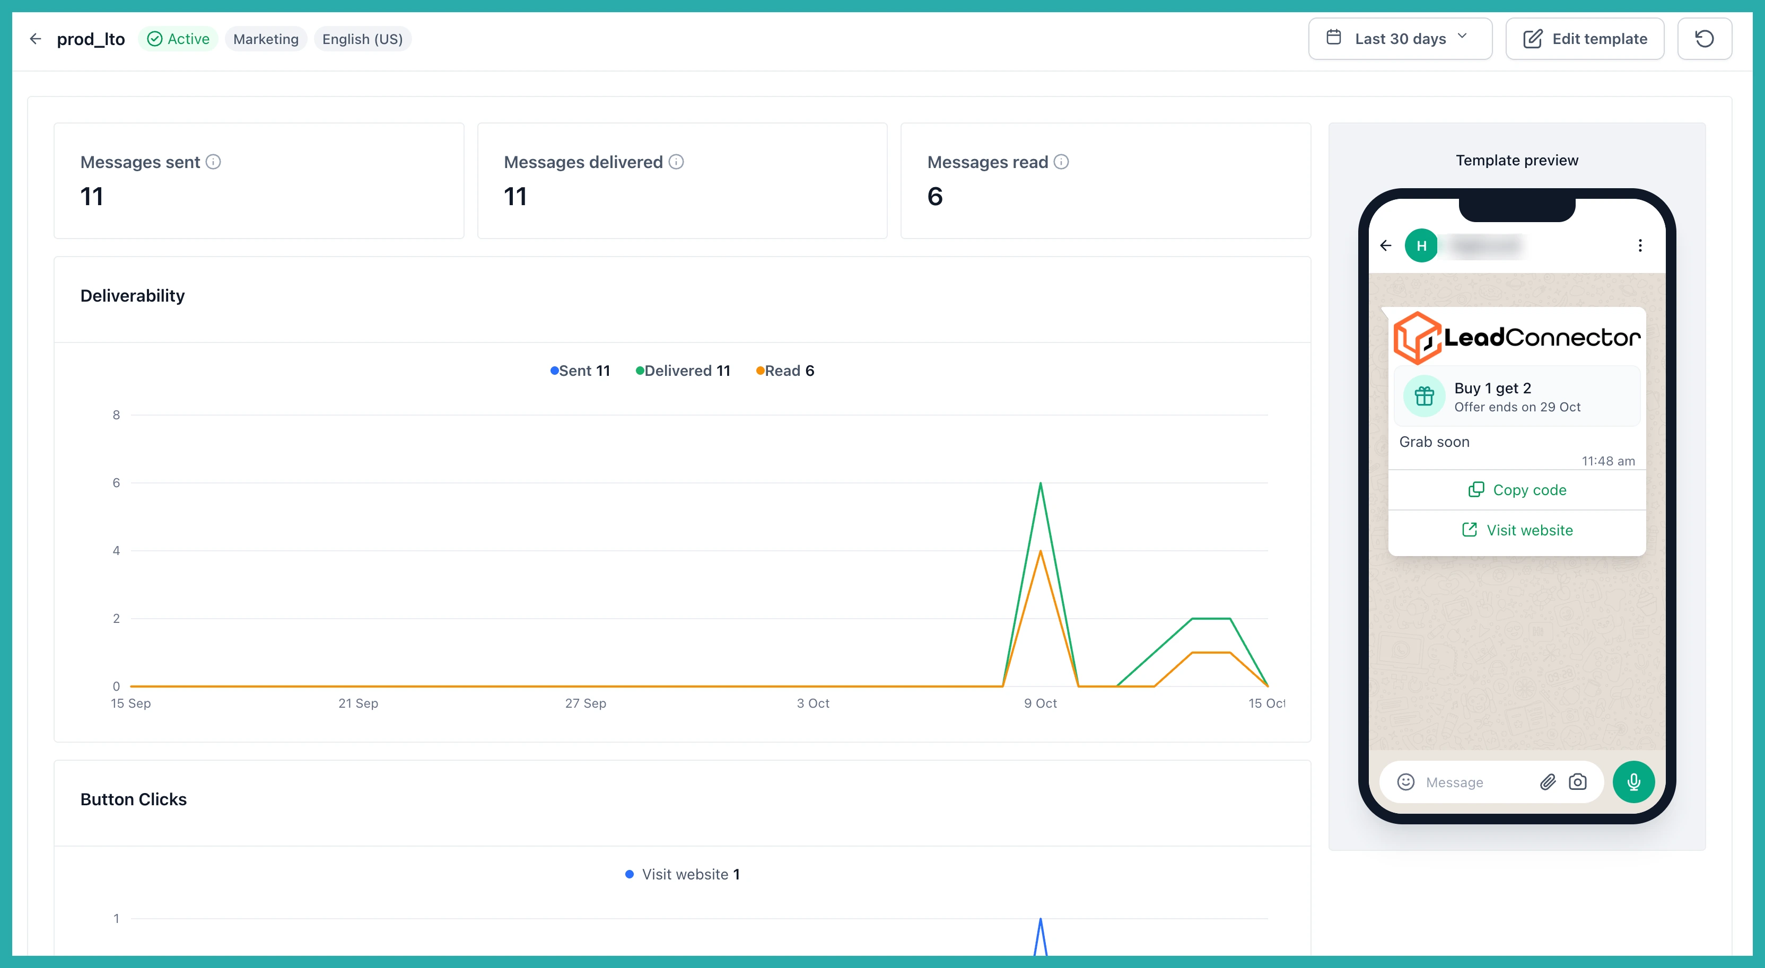Click the Active status badge
The height and width of the screenshot is (968, 1765).
click(178, 39)
